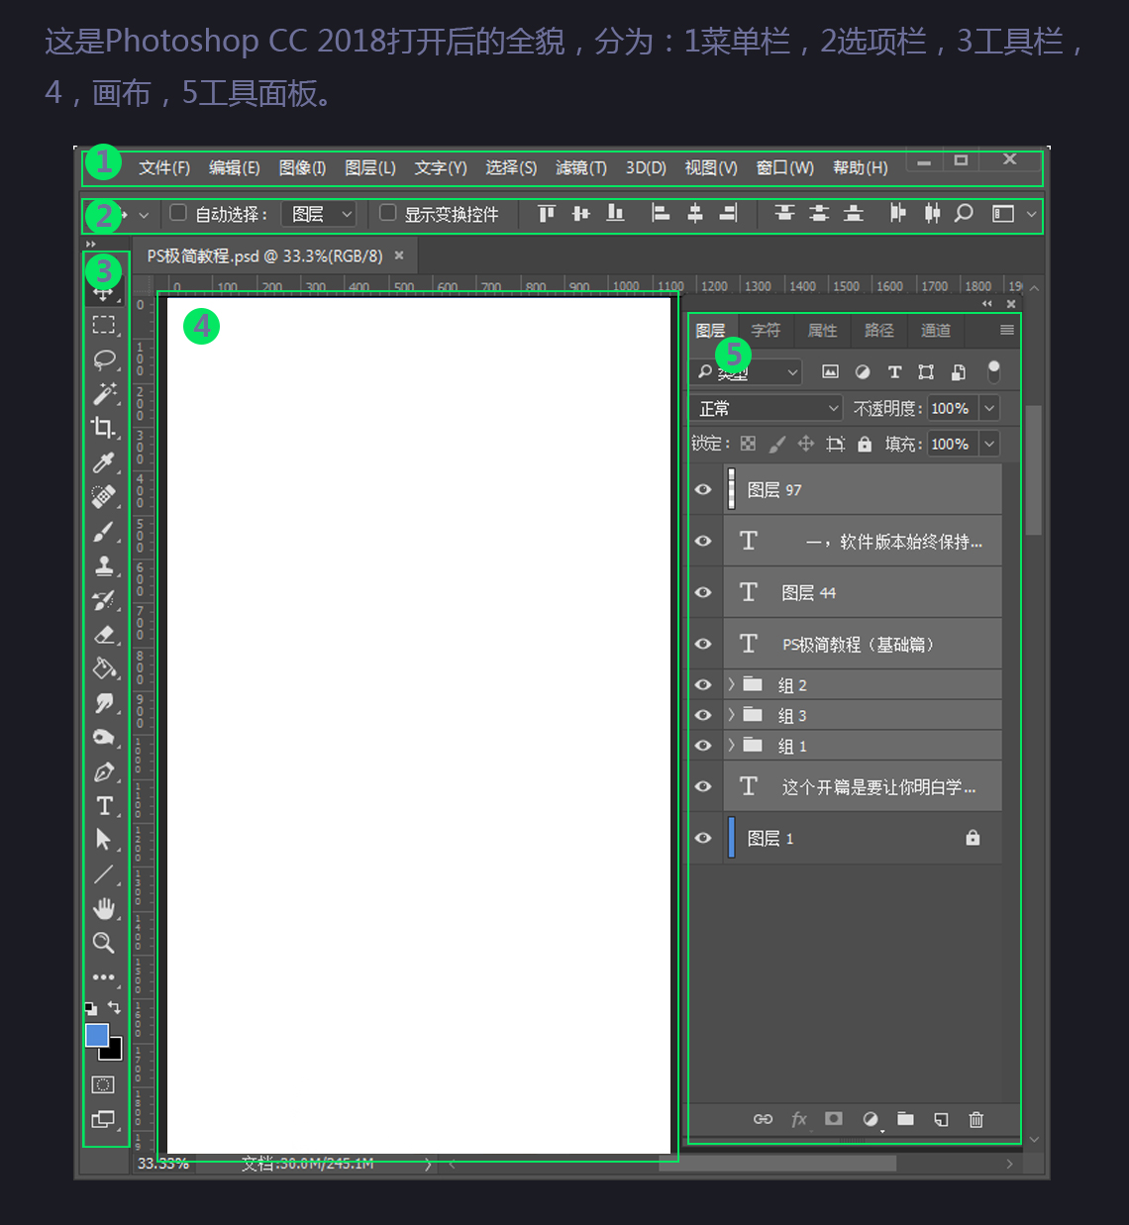Screen dimensions: 1129x1225
Task: Select the Healing Brush tool
Action: pyautogui.click(x=104, y=496)
